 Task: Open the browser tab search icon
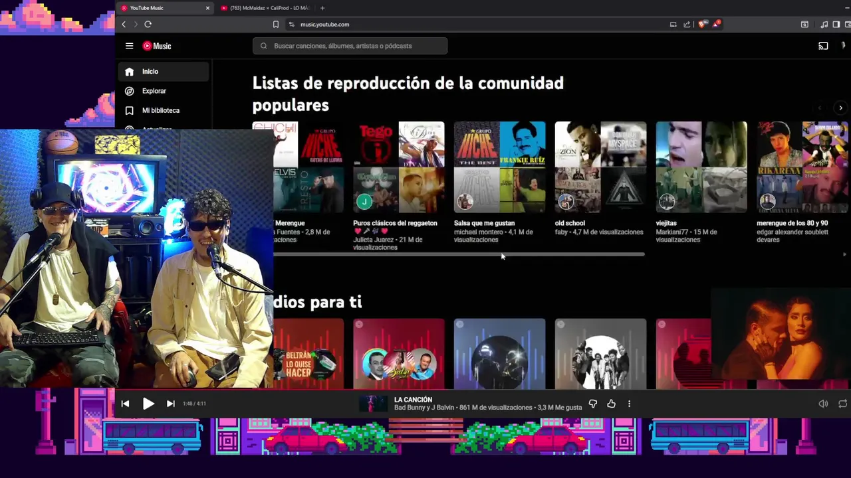click(x=804, y=25)
